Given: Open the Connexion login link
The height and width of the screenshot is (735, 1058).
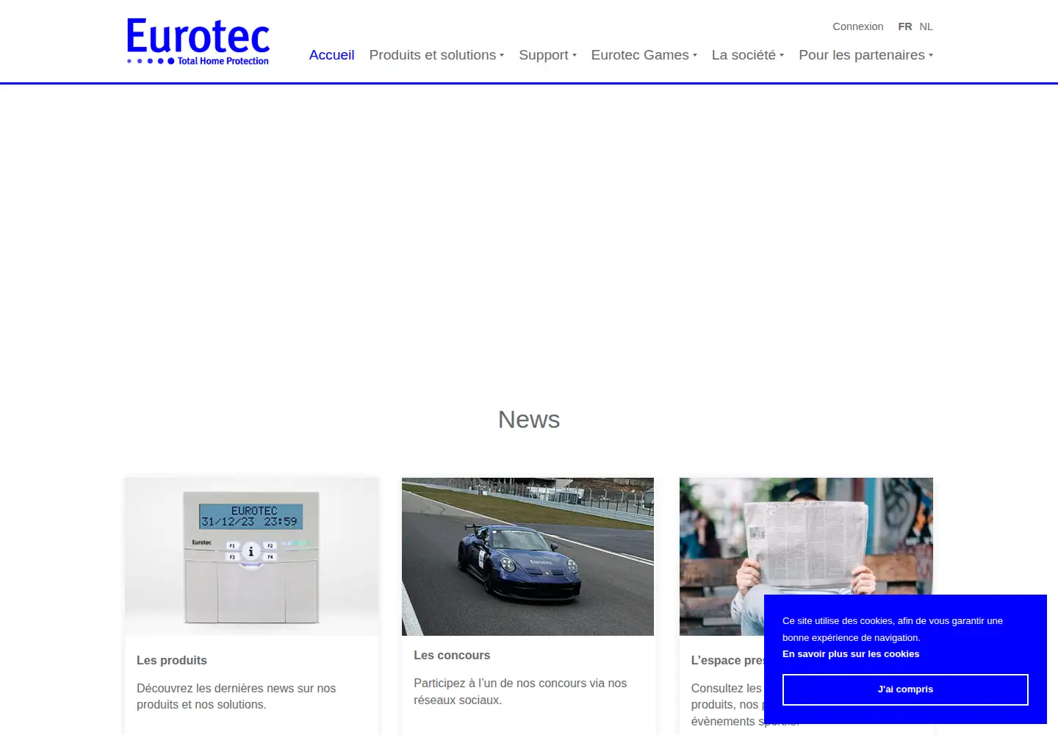Looking at the screenshot, I should coord(857,26).
